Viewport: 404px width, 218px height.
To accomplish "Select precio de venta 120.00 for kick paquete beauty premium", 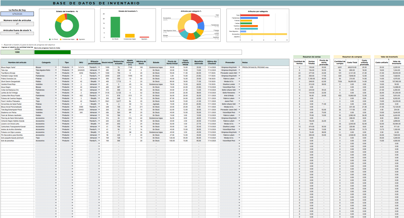I will click(x=172, y=138).
